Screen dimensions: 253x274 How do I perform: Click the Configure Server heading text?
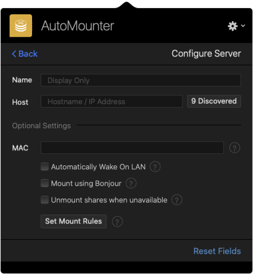click(206, 54)
